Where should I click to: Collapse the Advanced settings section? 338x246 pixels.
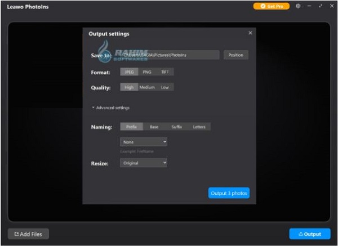(111, 108)
